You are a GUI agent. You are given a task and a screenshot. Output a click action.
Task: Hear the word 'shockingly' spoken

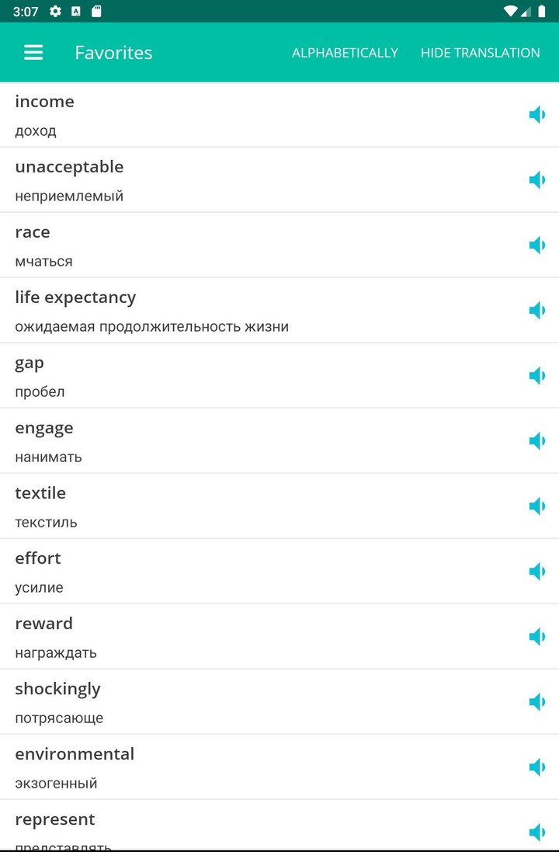[x=536, y=702]
